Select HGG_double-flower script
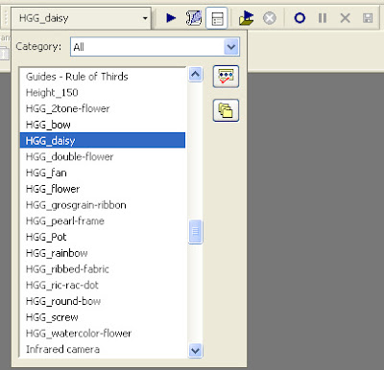This screenshot has height=370, width=384. (x=103, y=156)
